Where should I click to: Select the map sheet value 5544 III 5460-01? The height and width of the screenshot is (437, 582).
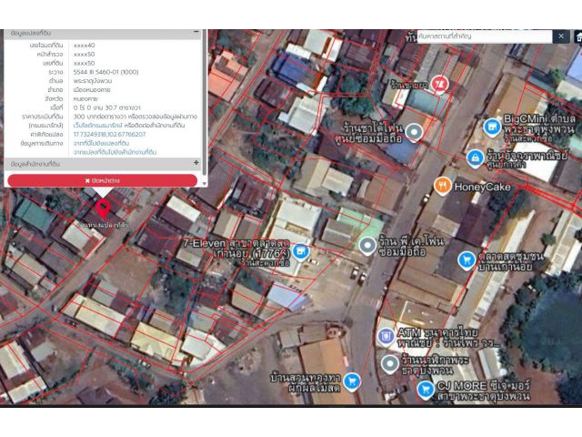tap(105, 72)
